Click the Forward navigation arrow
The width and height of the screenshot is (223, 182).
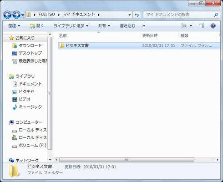[16, 15]
